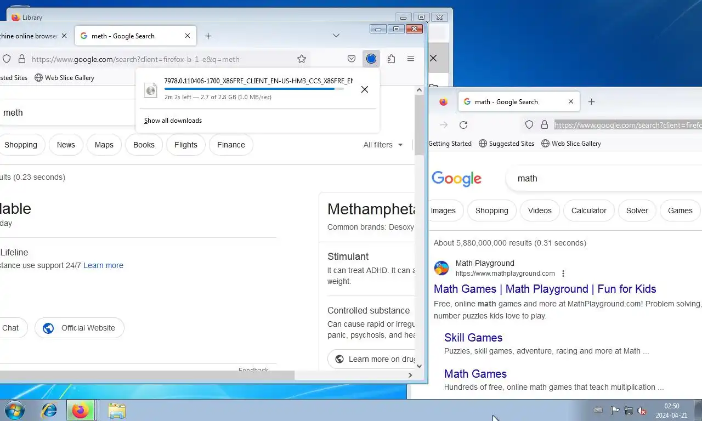Click the Action Center flag tray icon
The image size is (702, 421).
point(615,411)
